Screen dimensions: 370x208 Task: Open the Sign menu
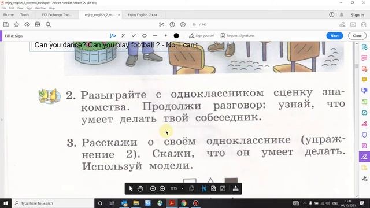[29, 8]
